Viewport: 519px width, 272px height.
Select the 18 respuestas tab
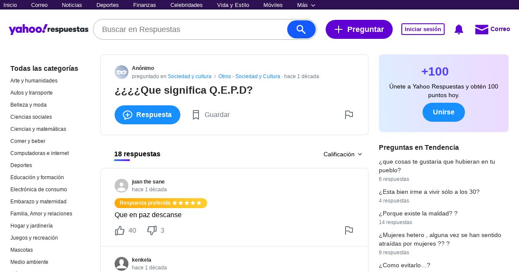[137, 154]
